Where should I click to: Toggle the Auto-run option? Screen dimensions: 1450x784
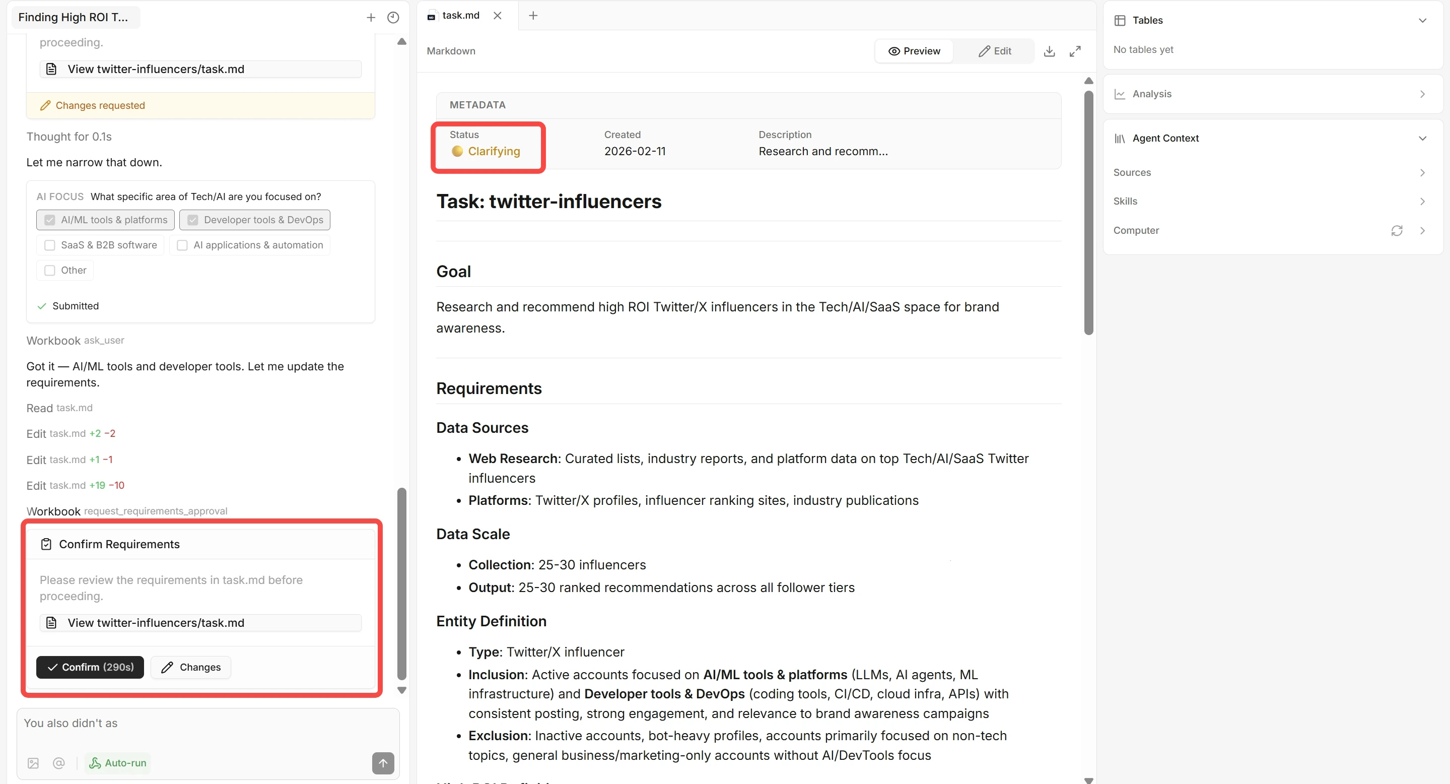point(118,763)
